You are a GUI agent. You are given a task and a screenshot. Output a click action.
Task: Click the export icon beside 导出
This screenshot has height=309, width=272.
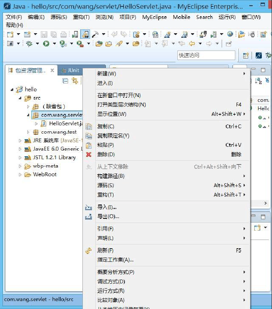pos(89,217)
